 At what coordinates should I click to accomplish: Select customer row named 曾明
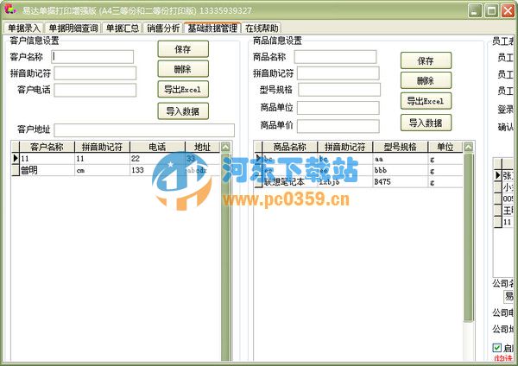pyautogui.click(x=116, y=170)
